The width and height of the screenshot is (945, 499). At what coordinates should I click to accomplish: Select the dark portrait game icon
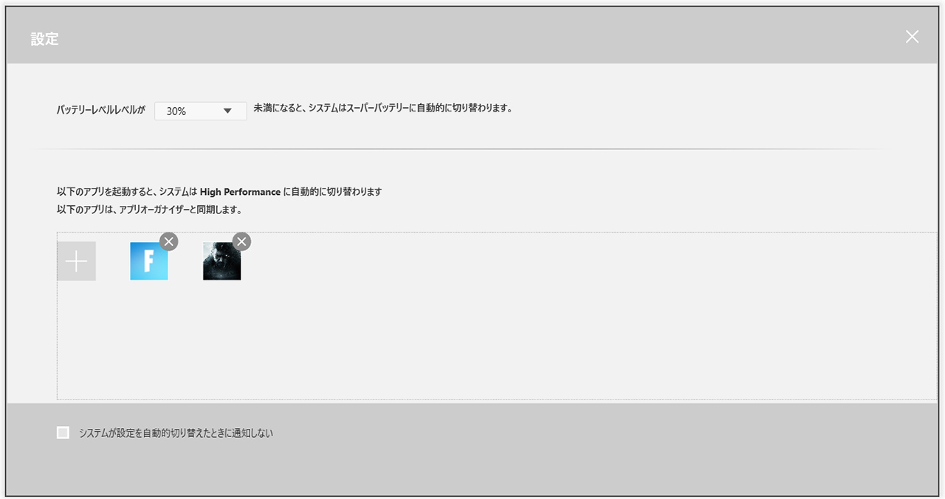pyautogui.click(x=222, y=261)
